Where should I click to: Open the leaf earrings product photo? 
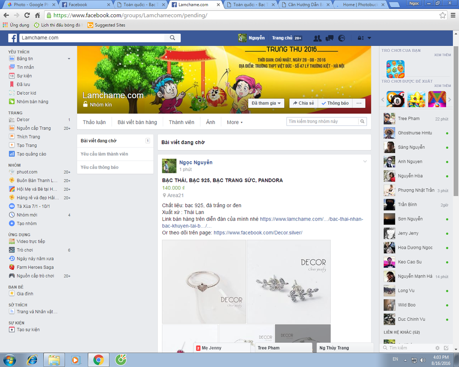coord(289,281)
